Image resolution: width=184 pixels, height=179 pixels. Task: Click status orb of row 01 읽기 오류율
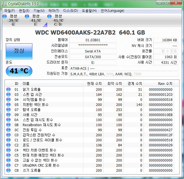(x=8, y=89)
